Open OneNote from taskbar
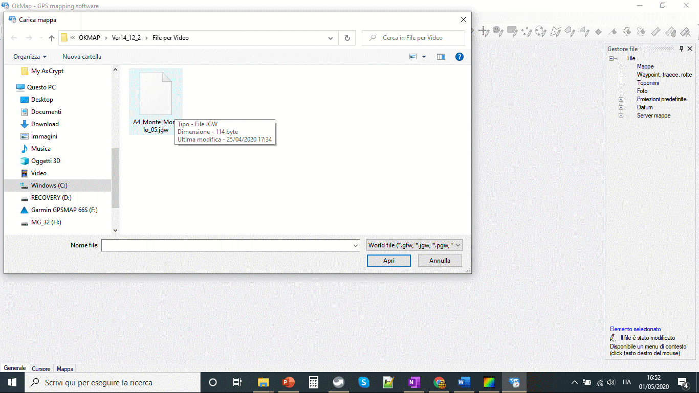This screenshot has height=393, width=699. click(414, 382)
